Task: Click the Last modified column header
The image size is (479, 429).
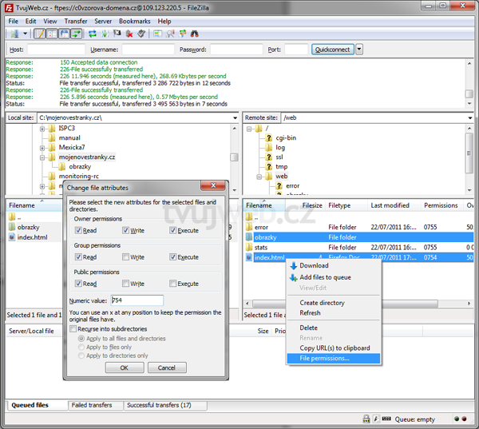Action: [x=394, y=205]
